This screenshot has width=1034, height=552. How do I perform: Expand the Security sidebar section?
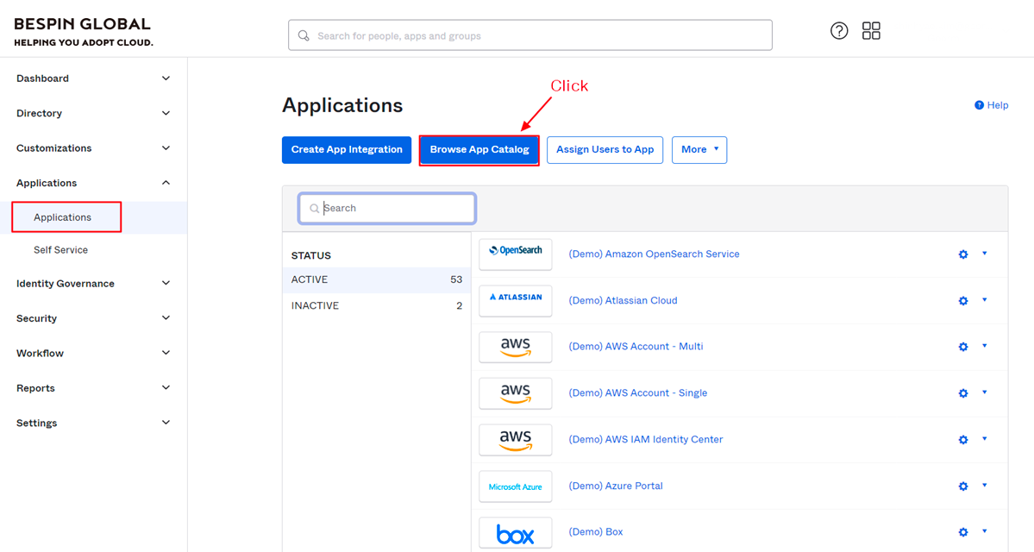93,318
